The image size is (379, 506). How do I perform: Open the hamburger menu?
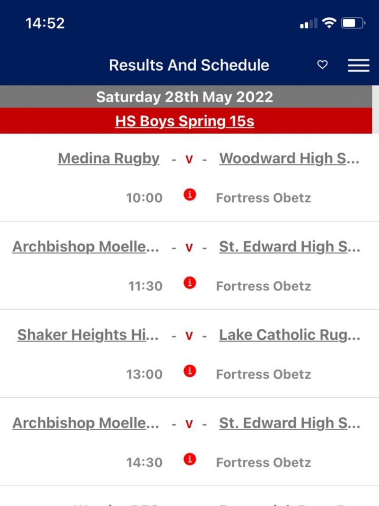coord(359,65)
